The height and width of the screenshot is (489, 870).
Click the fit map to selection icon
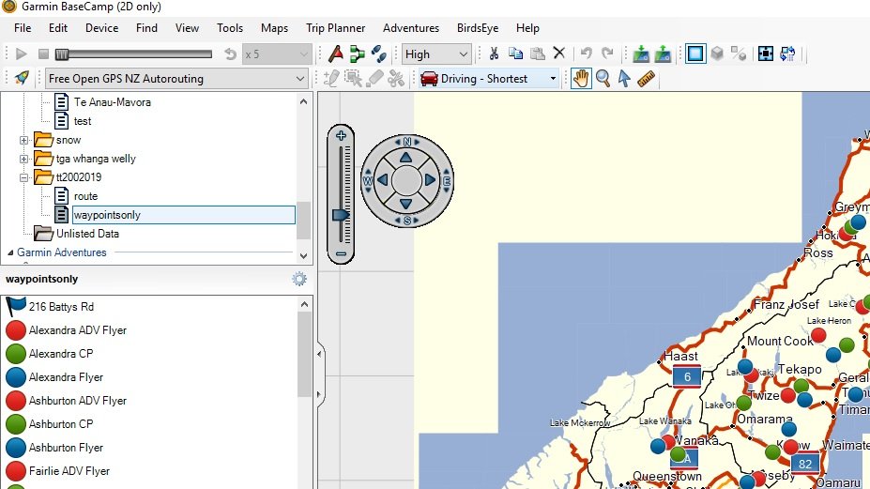tap(766, 53)
